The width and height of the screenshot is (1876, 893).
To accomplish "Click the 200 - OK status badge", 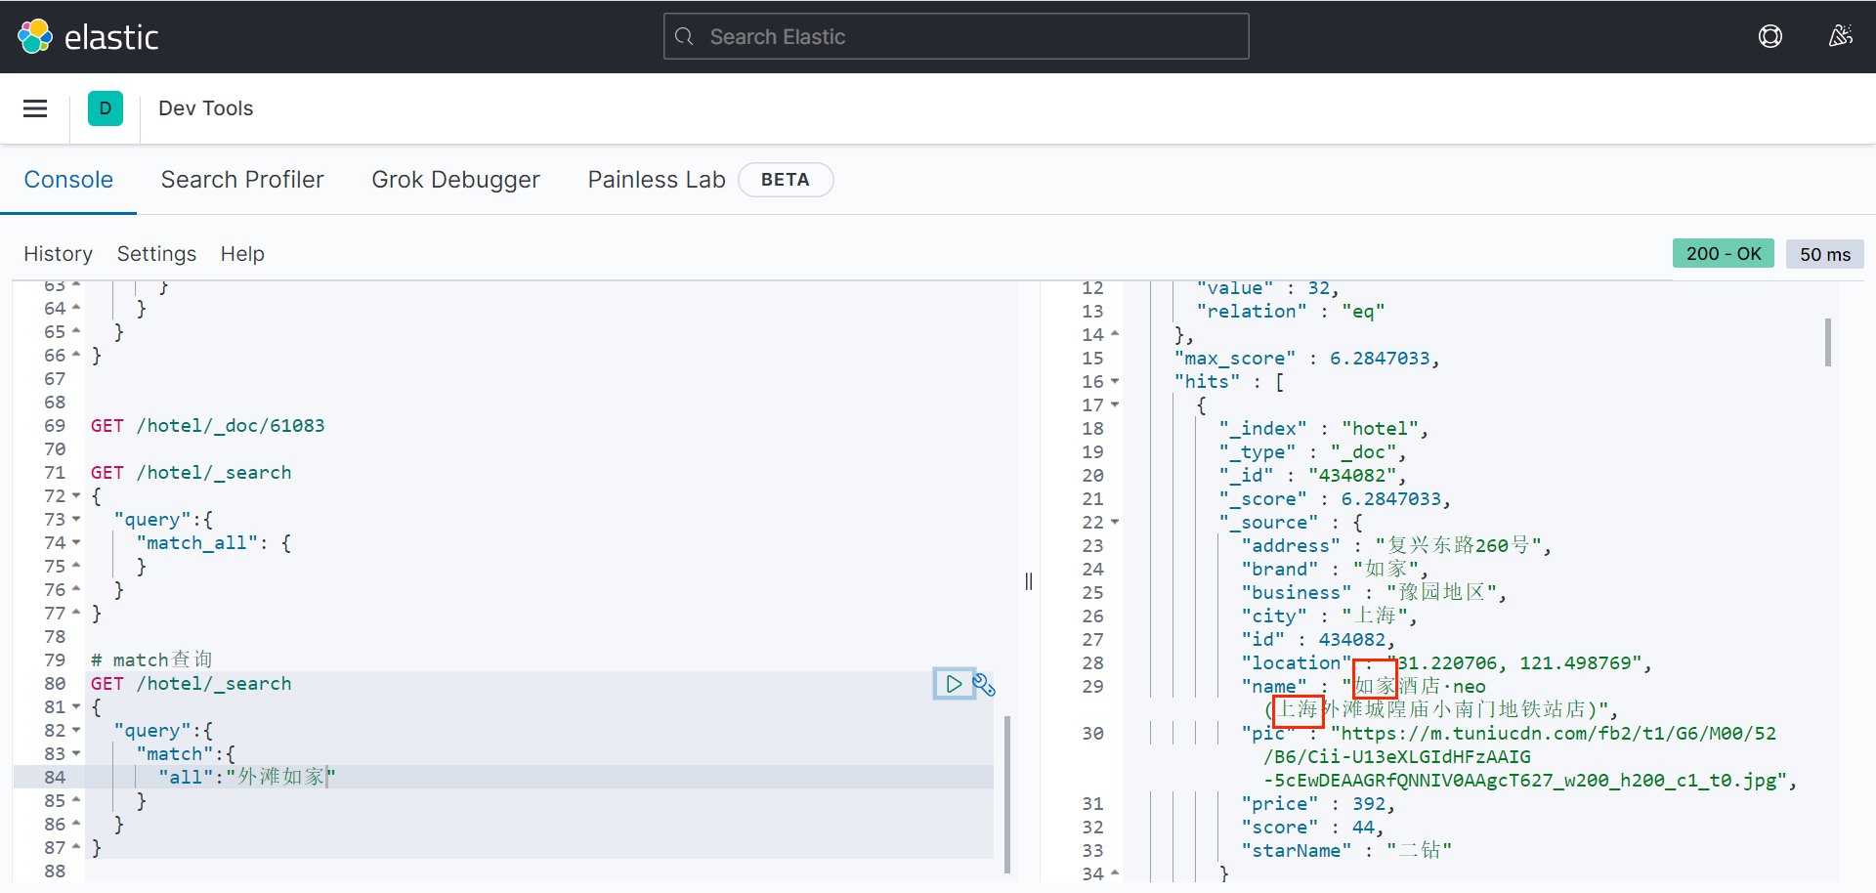I will [x=1724, y=254].
